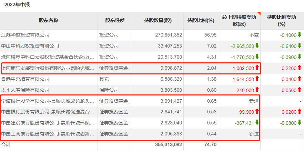Select the share count 20,513,700
The height and width of the screenshot is (152, 304).
click(x=170, y=57)
